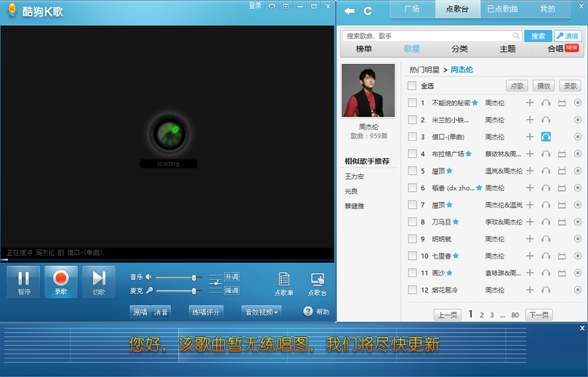Expand the 音效视频 dropdown
588x377 pixels.
tap(261, 312)
